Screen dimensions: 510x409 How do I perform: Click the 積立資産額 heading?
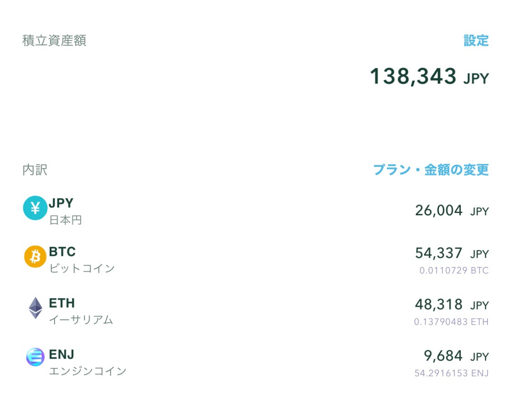(54, 41)
